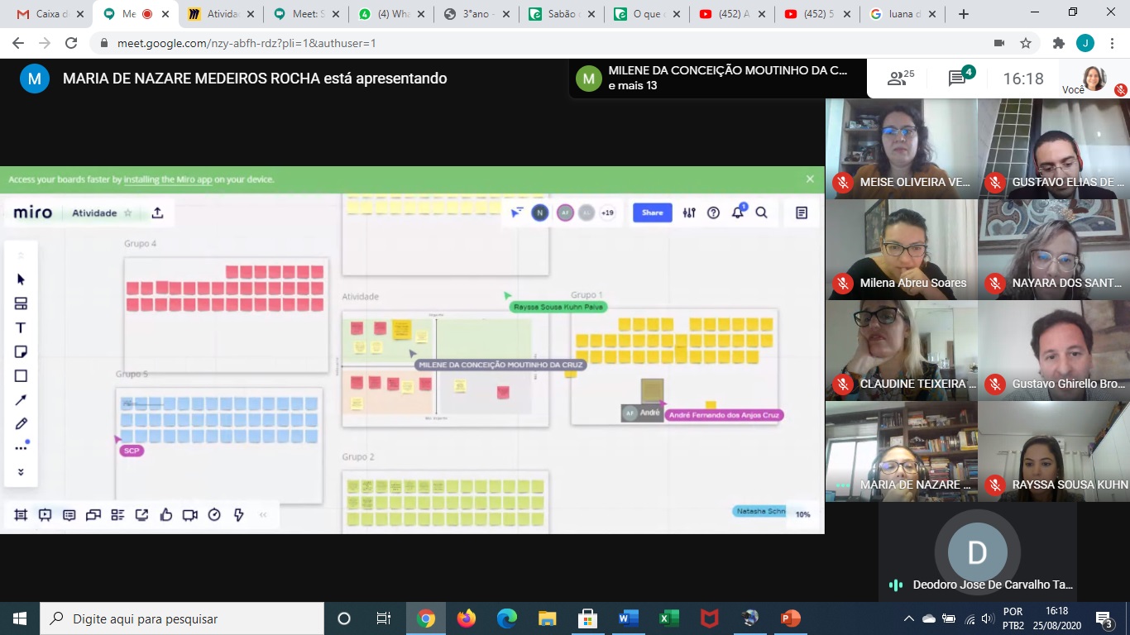Start Miro screen sharing icon
Screen dimensions: 1130x635
(141, 515)
